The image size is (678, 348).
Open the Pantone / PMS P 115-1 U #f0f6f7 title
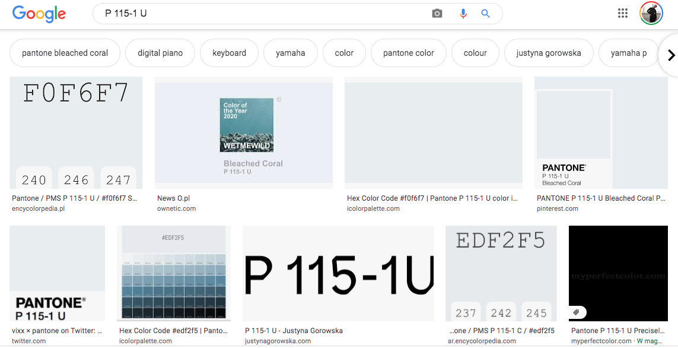point(74,198)
